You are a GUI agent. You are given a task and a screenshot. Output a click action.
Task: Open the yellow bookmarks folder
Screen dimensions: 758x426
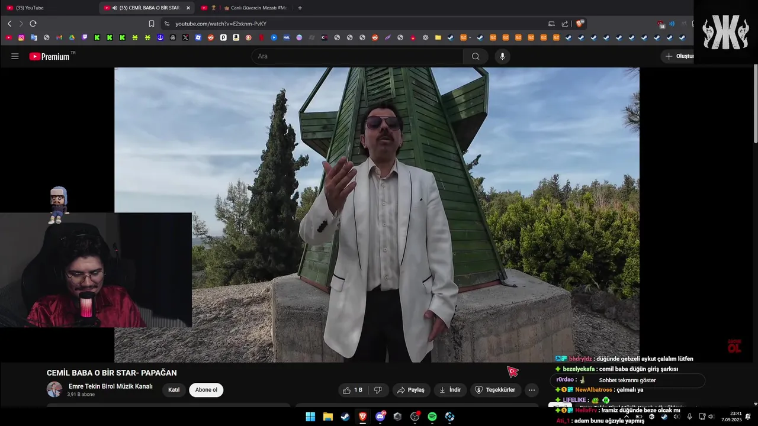pos(438,37)
